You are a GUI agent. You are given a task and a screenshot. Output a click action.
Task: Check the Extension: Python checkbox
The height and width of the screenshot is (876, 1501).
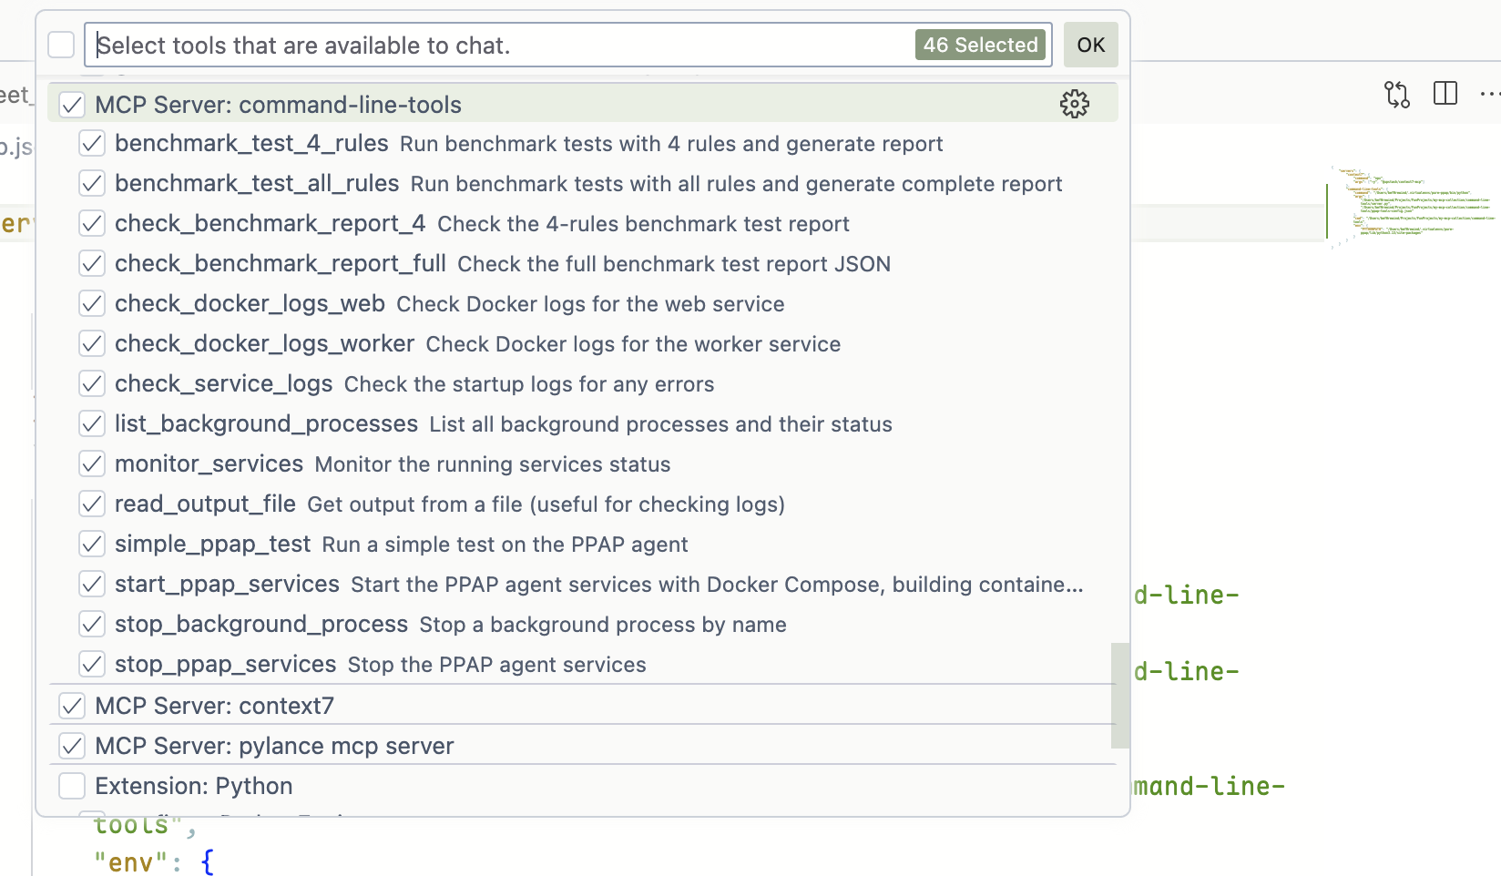[72, 786]
